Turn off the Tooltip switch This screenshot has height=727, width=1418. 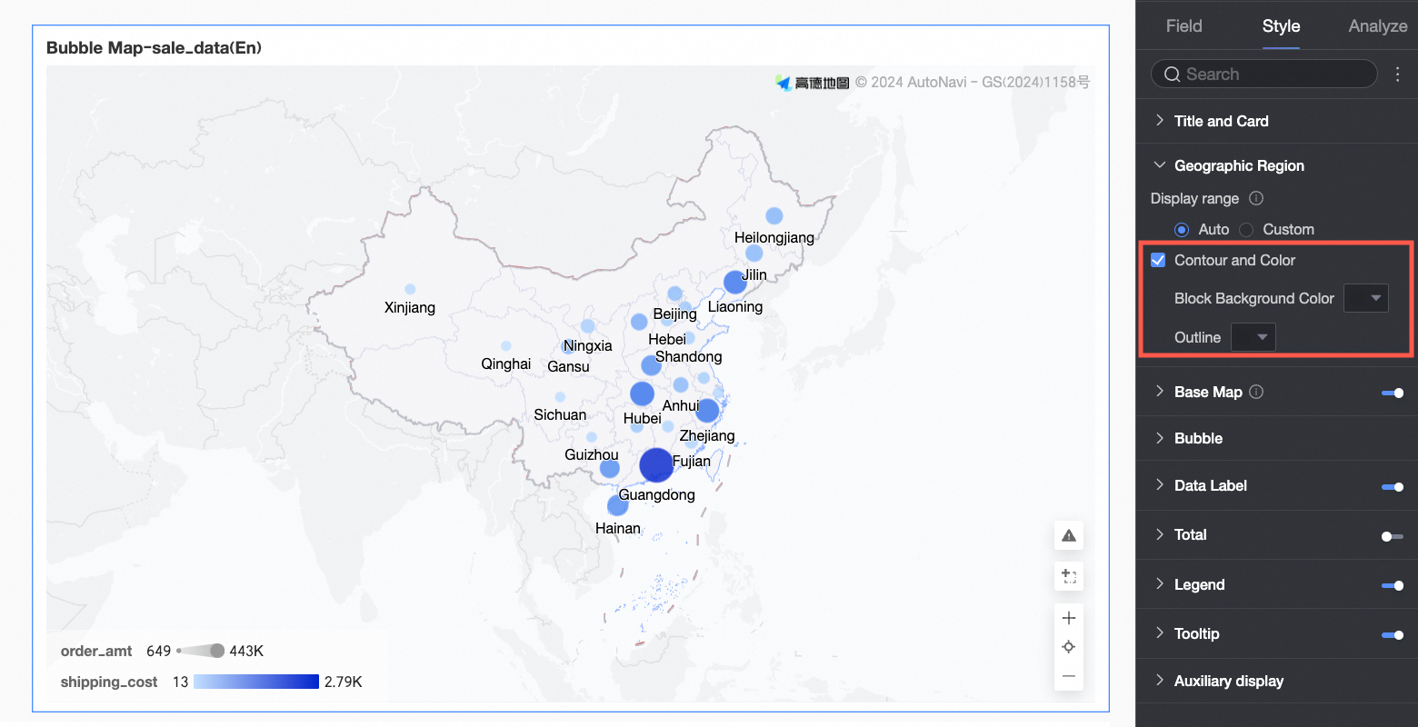click(1393, 634)
